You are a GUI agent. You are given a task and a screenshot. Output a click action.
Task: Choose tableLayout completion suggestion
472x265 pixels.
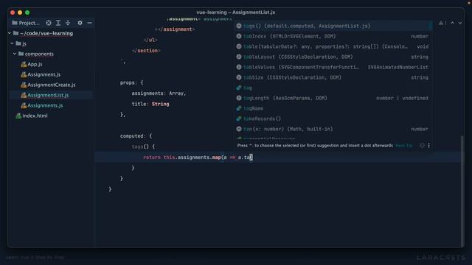click(333, 57)
